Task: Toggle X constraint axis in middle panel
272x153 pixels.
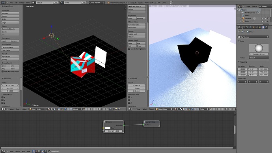Action: 129,97
